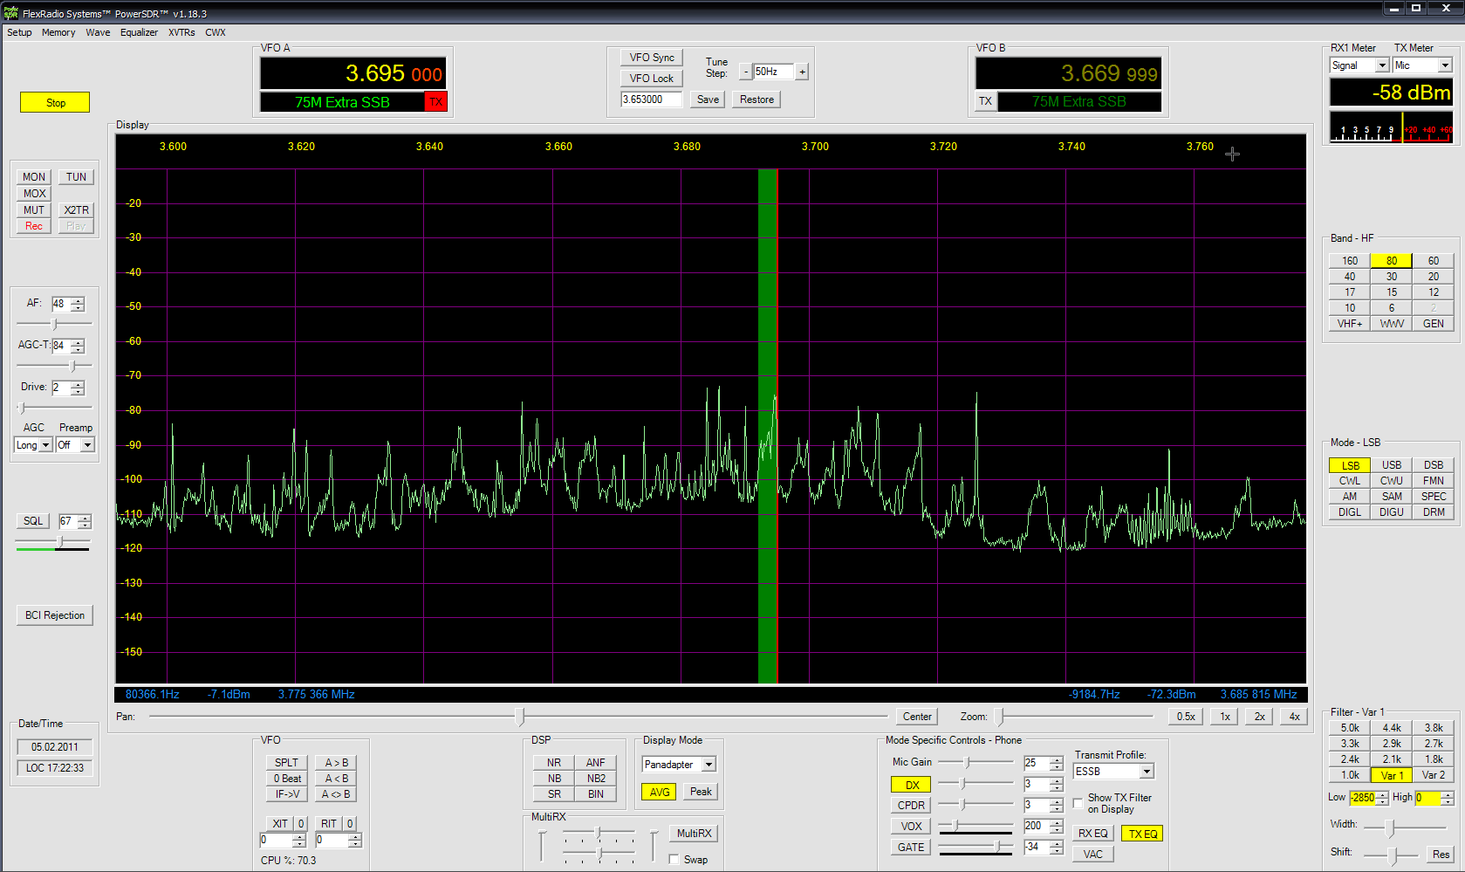The height and width of the screenshot is (872, 1465).
Task: Open the Setup menu
Action: point(19,32)
